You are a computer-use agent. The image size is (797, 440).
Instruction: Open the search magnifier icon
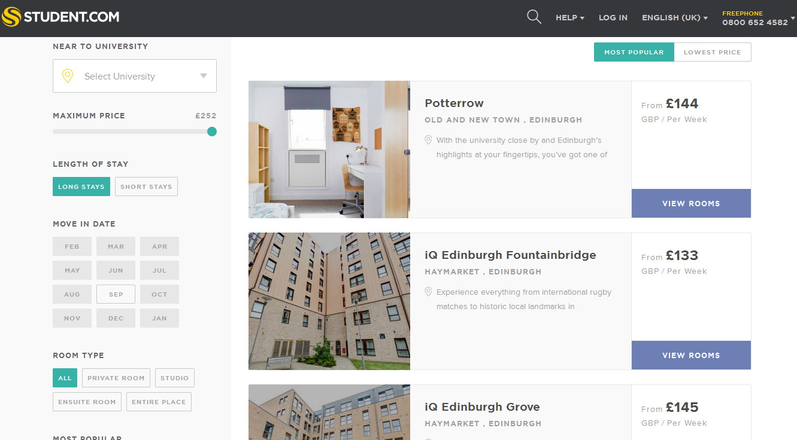[x=534, y=17]
